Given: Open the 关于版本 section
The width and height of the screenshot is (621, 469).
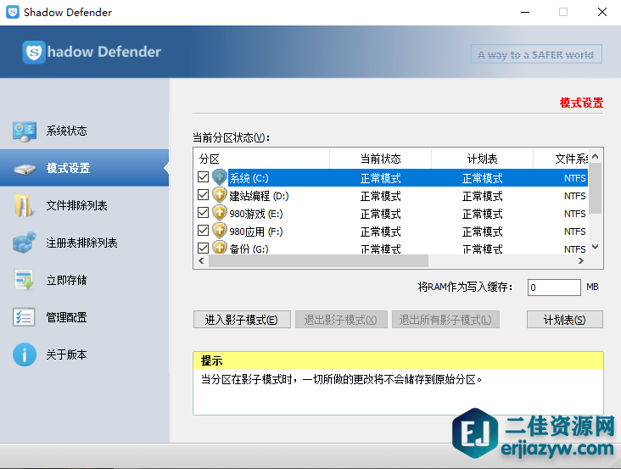Looking at the screenshot, I should click(x=84, y=355).
